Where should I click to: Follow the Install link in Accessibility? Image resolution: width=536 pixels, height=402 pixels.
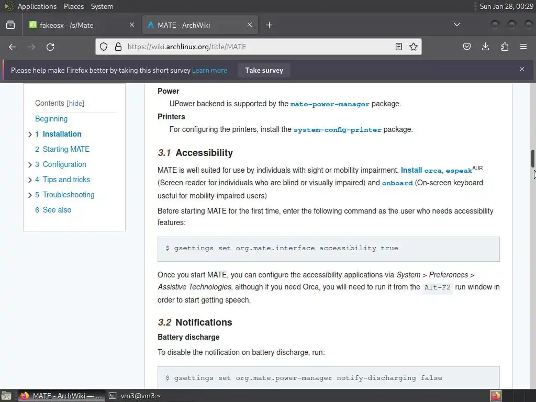[x=411, y=170]
